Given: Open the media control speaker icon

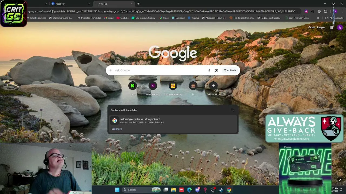Looking at the screenshot, I should pyautogui.click(x=312, y=11).
